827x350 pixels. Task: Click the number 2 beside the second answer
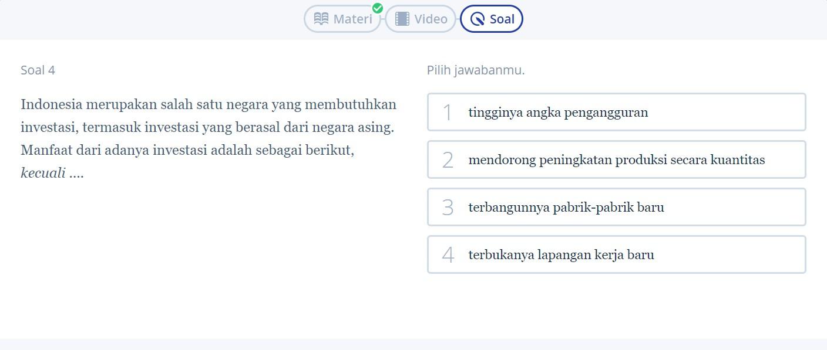[x=448, y=160]
